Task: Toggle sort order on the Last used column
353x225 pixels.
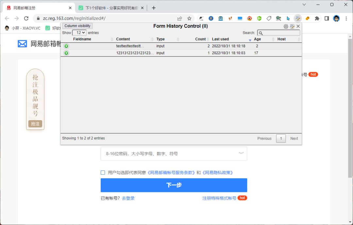Action: [220, 39]
